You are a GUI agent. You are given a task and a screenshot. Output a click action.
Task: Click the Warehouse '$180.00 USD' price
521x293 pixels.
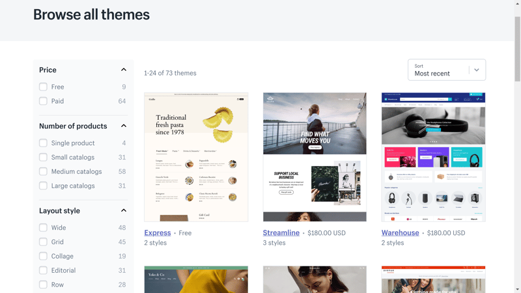pyautogui.click(x=446, y=233)
